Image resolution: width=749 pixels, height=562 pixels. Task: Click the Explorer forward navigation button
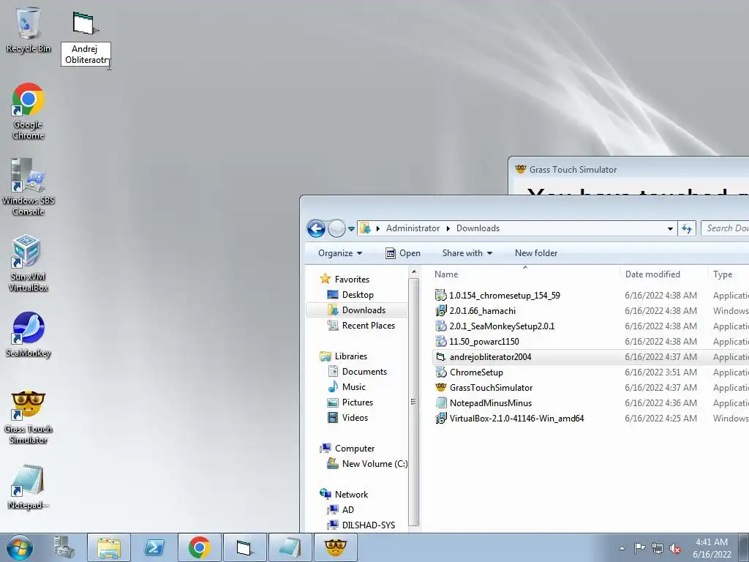pos(336,228)
